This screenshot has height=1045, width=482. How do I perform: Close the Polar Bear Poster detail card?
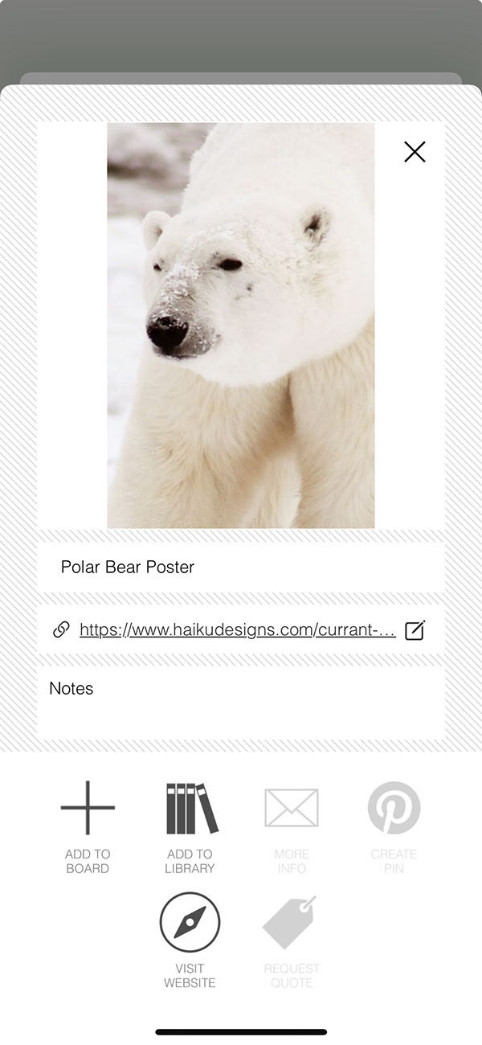point(415,151)
